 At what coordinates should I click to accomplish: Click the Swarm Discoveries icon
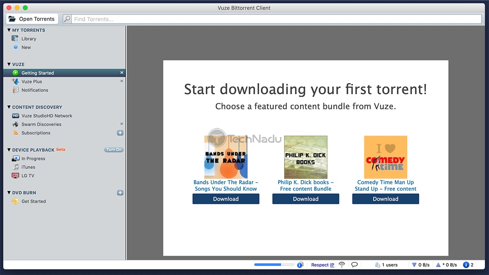click(x=15, y=124)
